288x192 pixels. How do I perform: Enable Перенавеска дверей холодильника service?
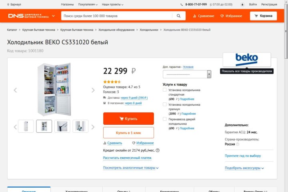pos(164,119)
